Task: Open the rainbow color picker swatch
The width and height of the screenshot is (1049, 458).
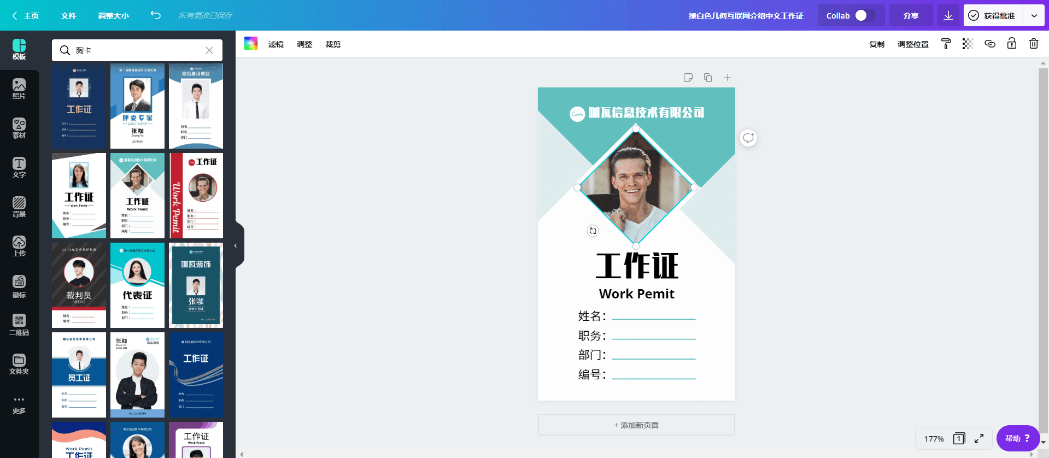Action: (251, 44)
